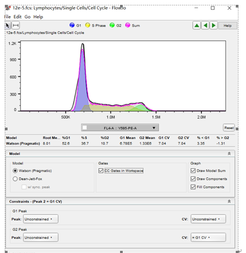Go to previous sample with left arrow

point(205,25)
